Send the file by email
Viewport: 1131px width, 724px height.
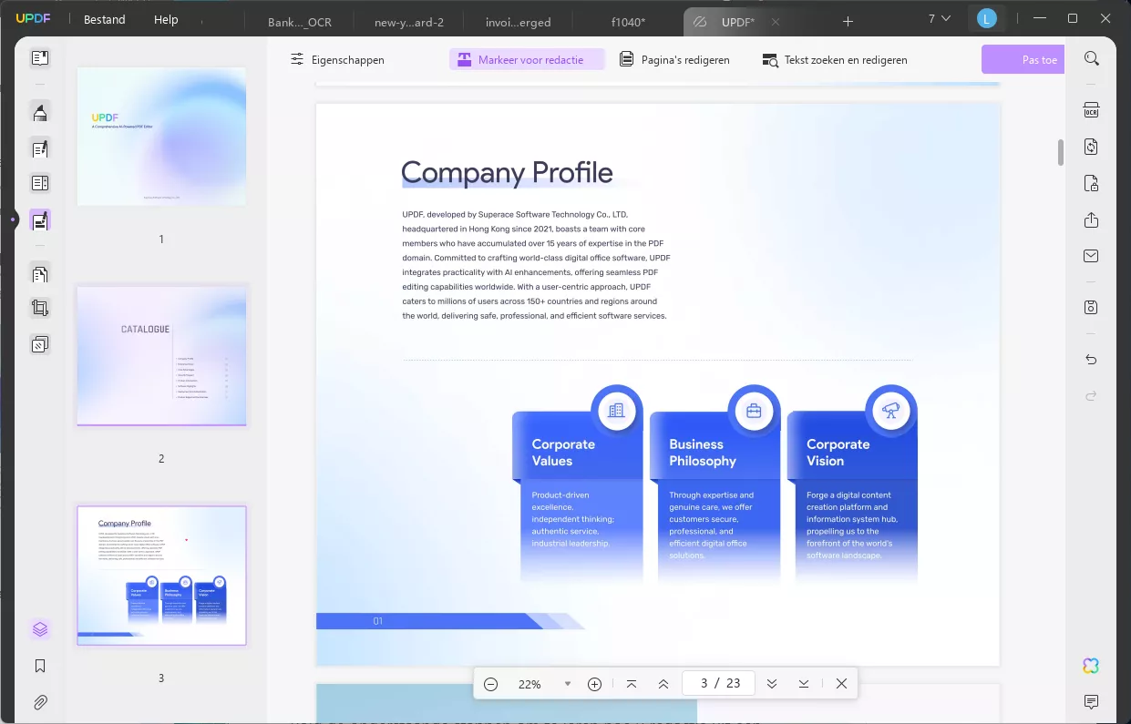1091,256
